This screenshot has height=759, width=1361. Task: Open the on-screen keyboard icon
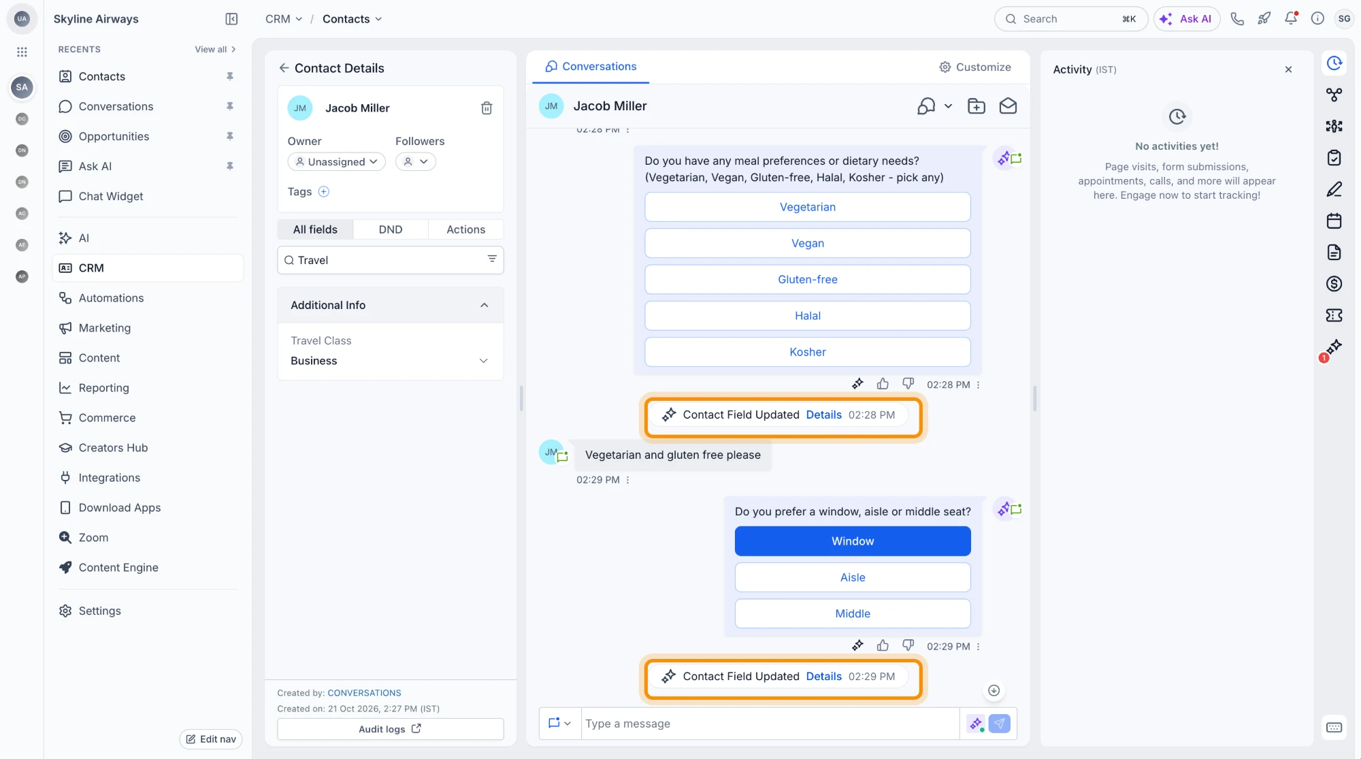(1334, 728)
